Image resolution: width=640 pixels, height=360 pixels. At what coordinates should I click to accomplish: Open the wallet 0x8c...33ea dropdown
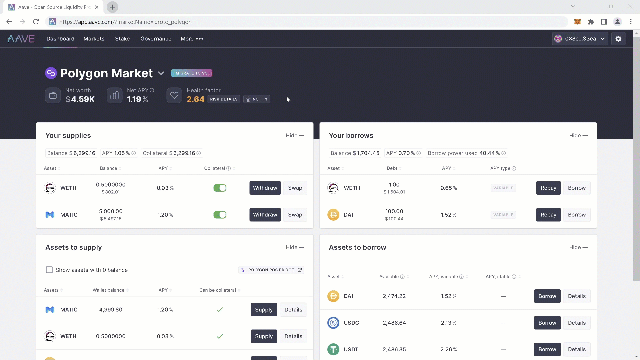580,39
